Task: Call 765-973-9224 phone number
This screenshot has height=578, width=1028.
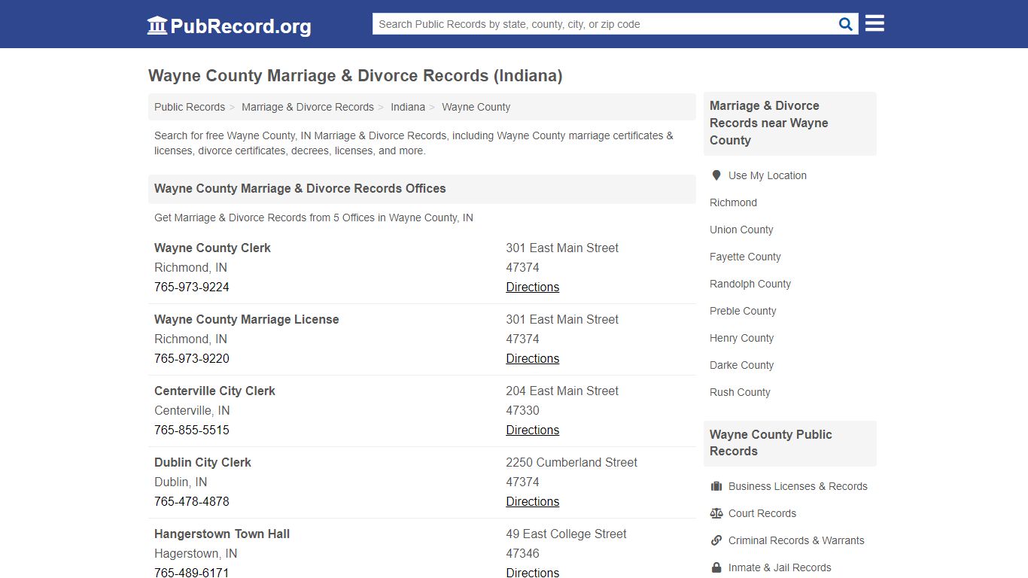Action: pyautogui.click(x=192, y=287)
